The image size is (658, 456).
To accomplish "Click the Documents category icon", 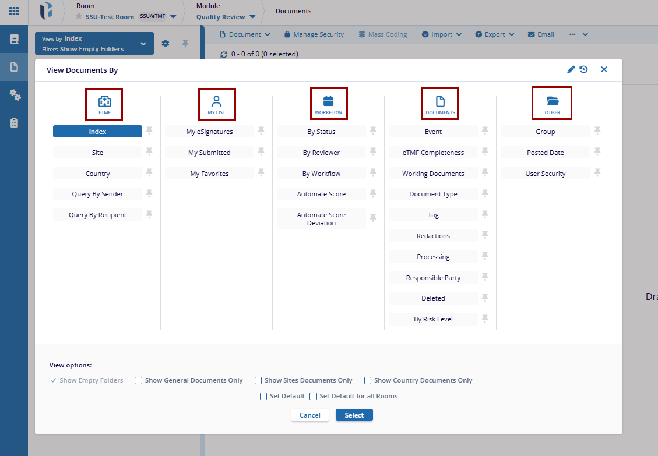I will click(440, 101).
